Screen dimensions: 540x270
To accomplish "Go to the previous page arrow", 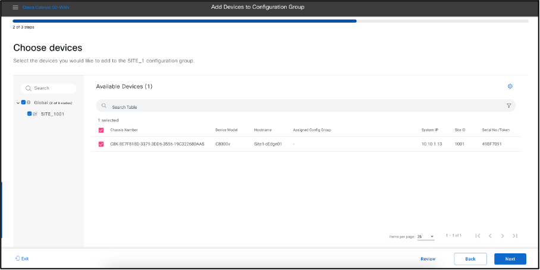I will point(490,236).
